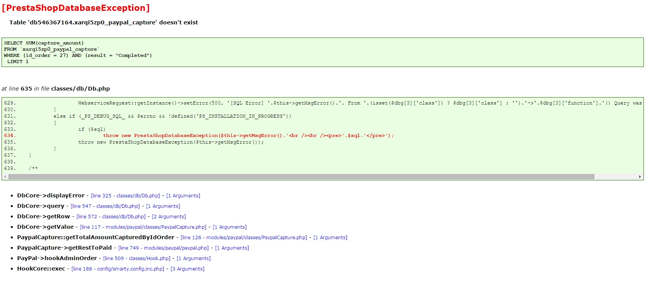Click stack entry 'DbCore->displayError'
This screenshot has width=647, height=281.
51,195
